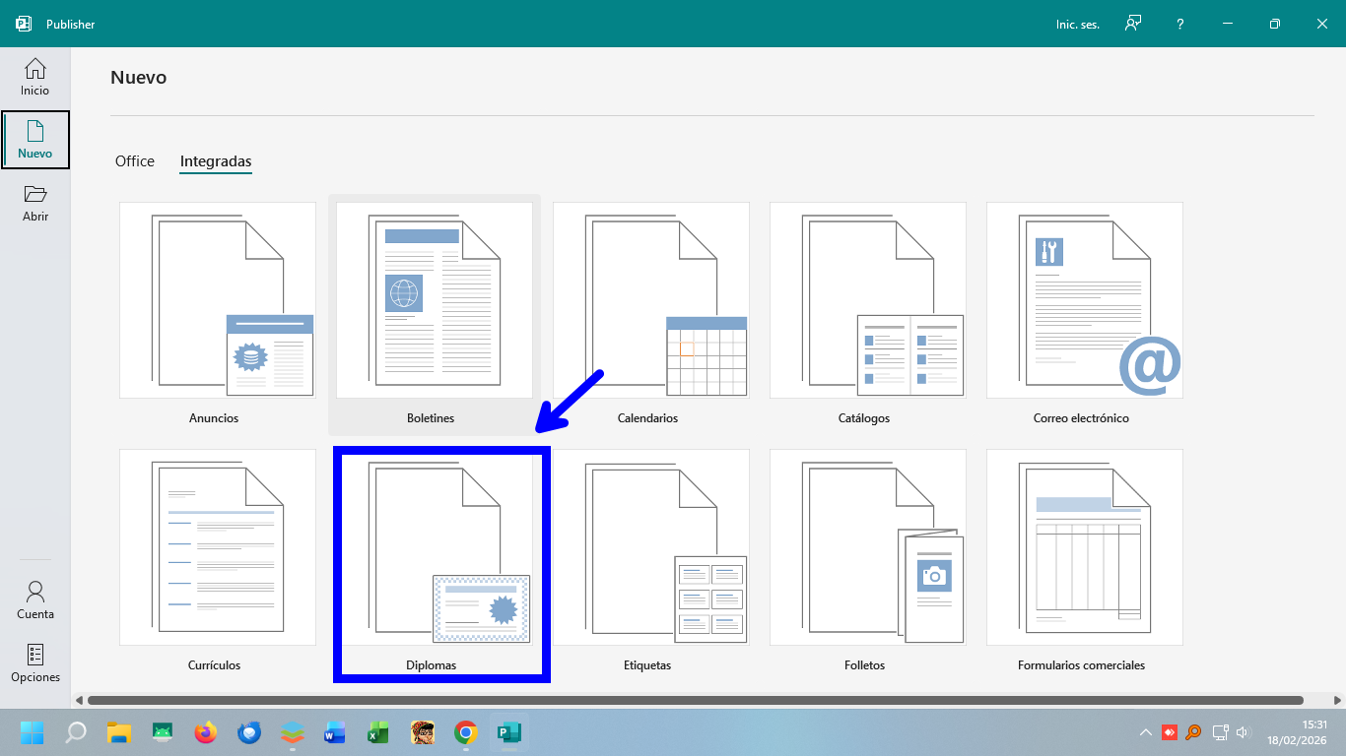Open the Windows Start menu
Image resolution: width=1346 pixels, height=756 pixels.
(x=32, y=732)
